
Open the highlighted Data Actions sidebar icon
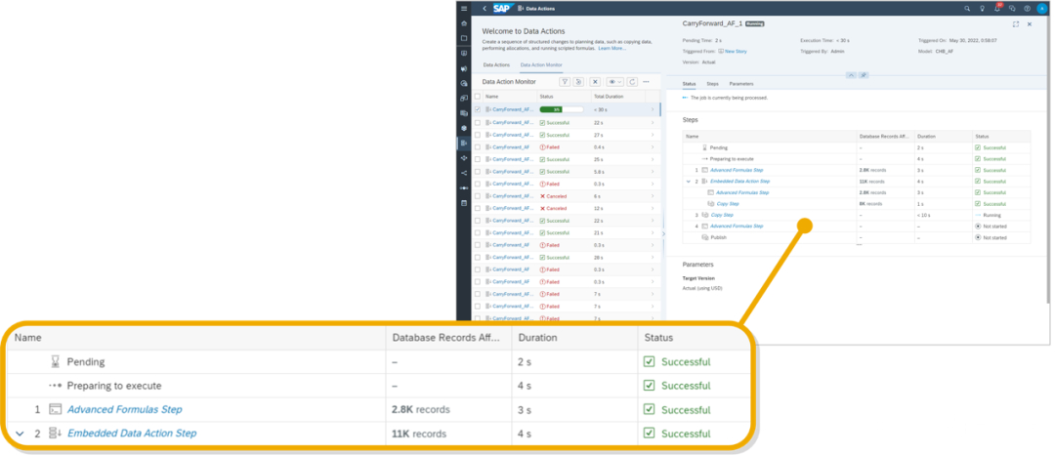464,144
